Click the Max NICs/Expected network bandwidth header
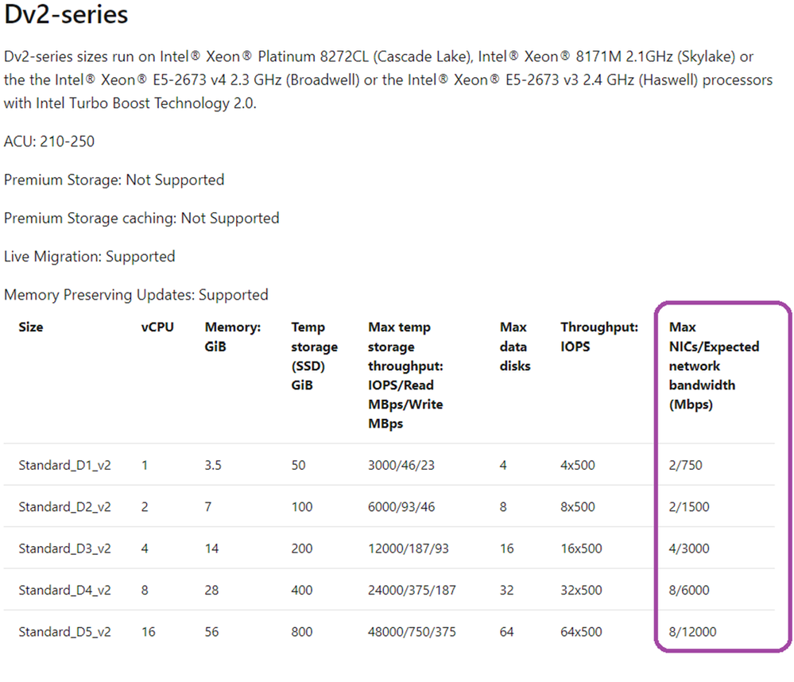 (713, 366)
